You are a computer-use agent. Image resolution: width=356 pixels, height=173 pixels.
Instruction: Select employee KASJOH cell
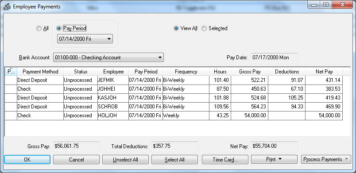(113, 98)
